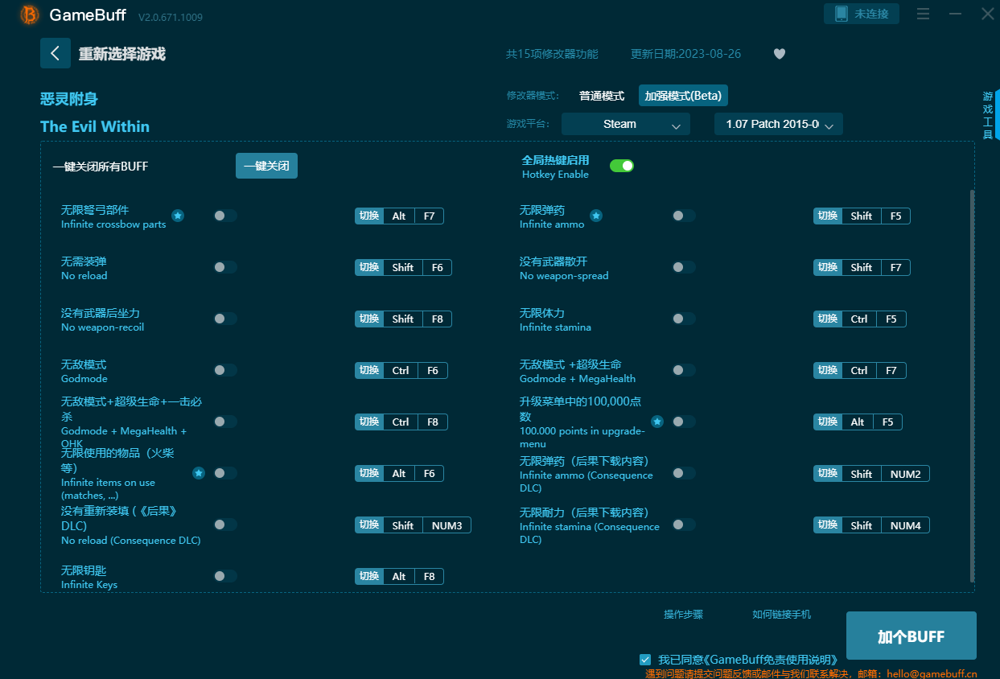Select 加强模式(Beta) mode tab
The image size is (1000, 679).
click(x=683, y=96)
